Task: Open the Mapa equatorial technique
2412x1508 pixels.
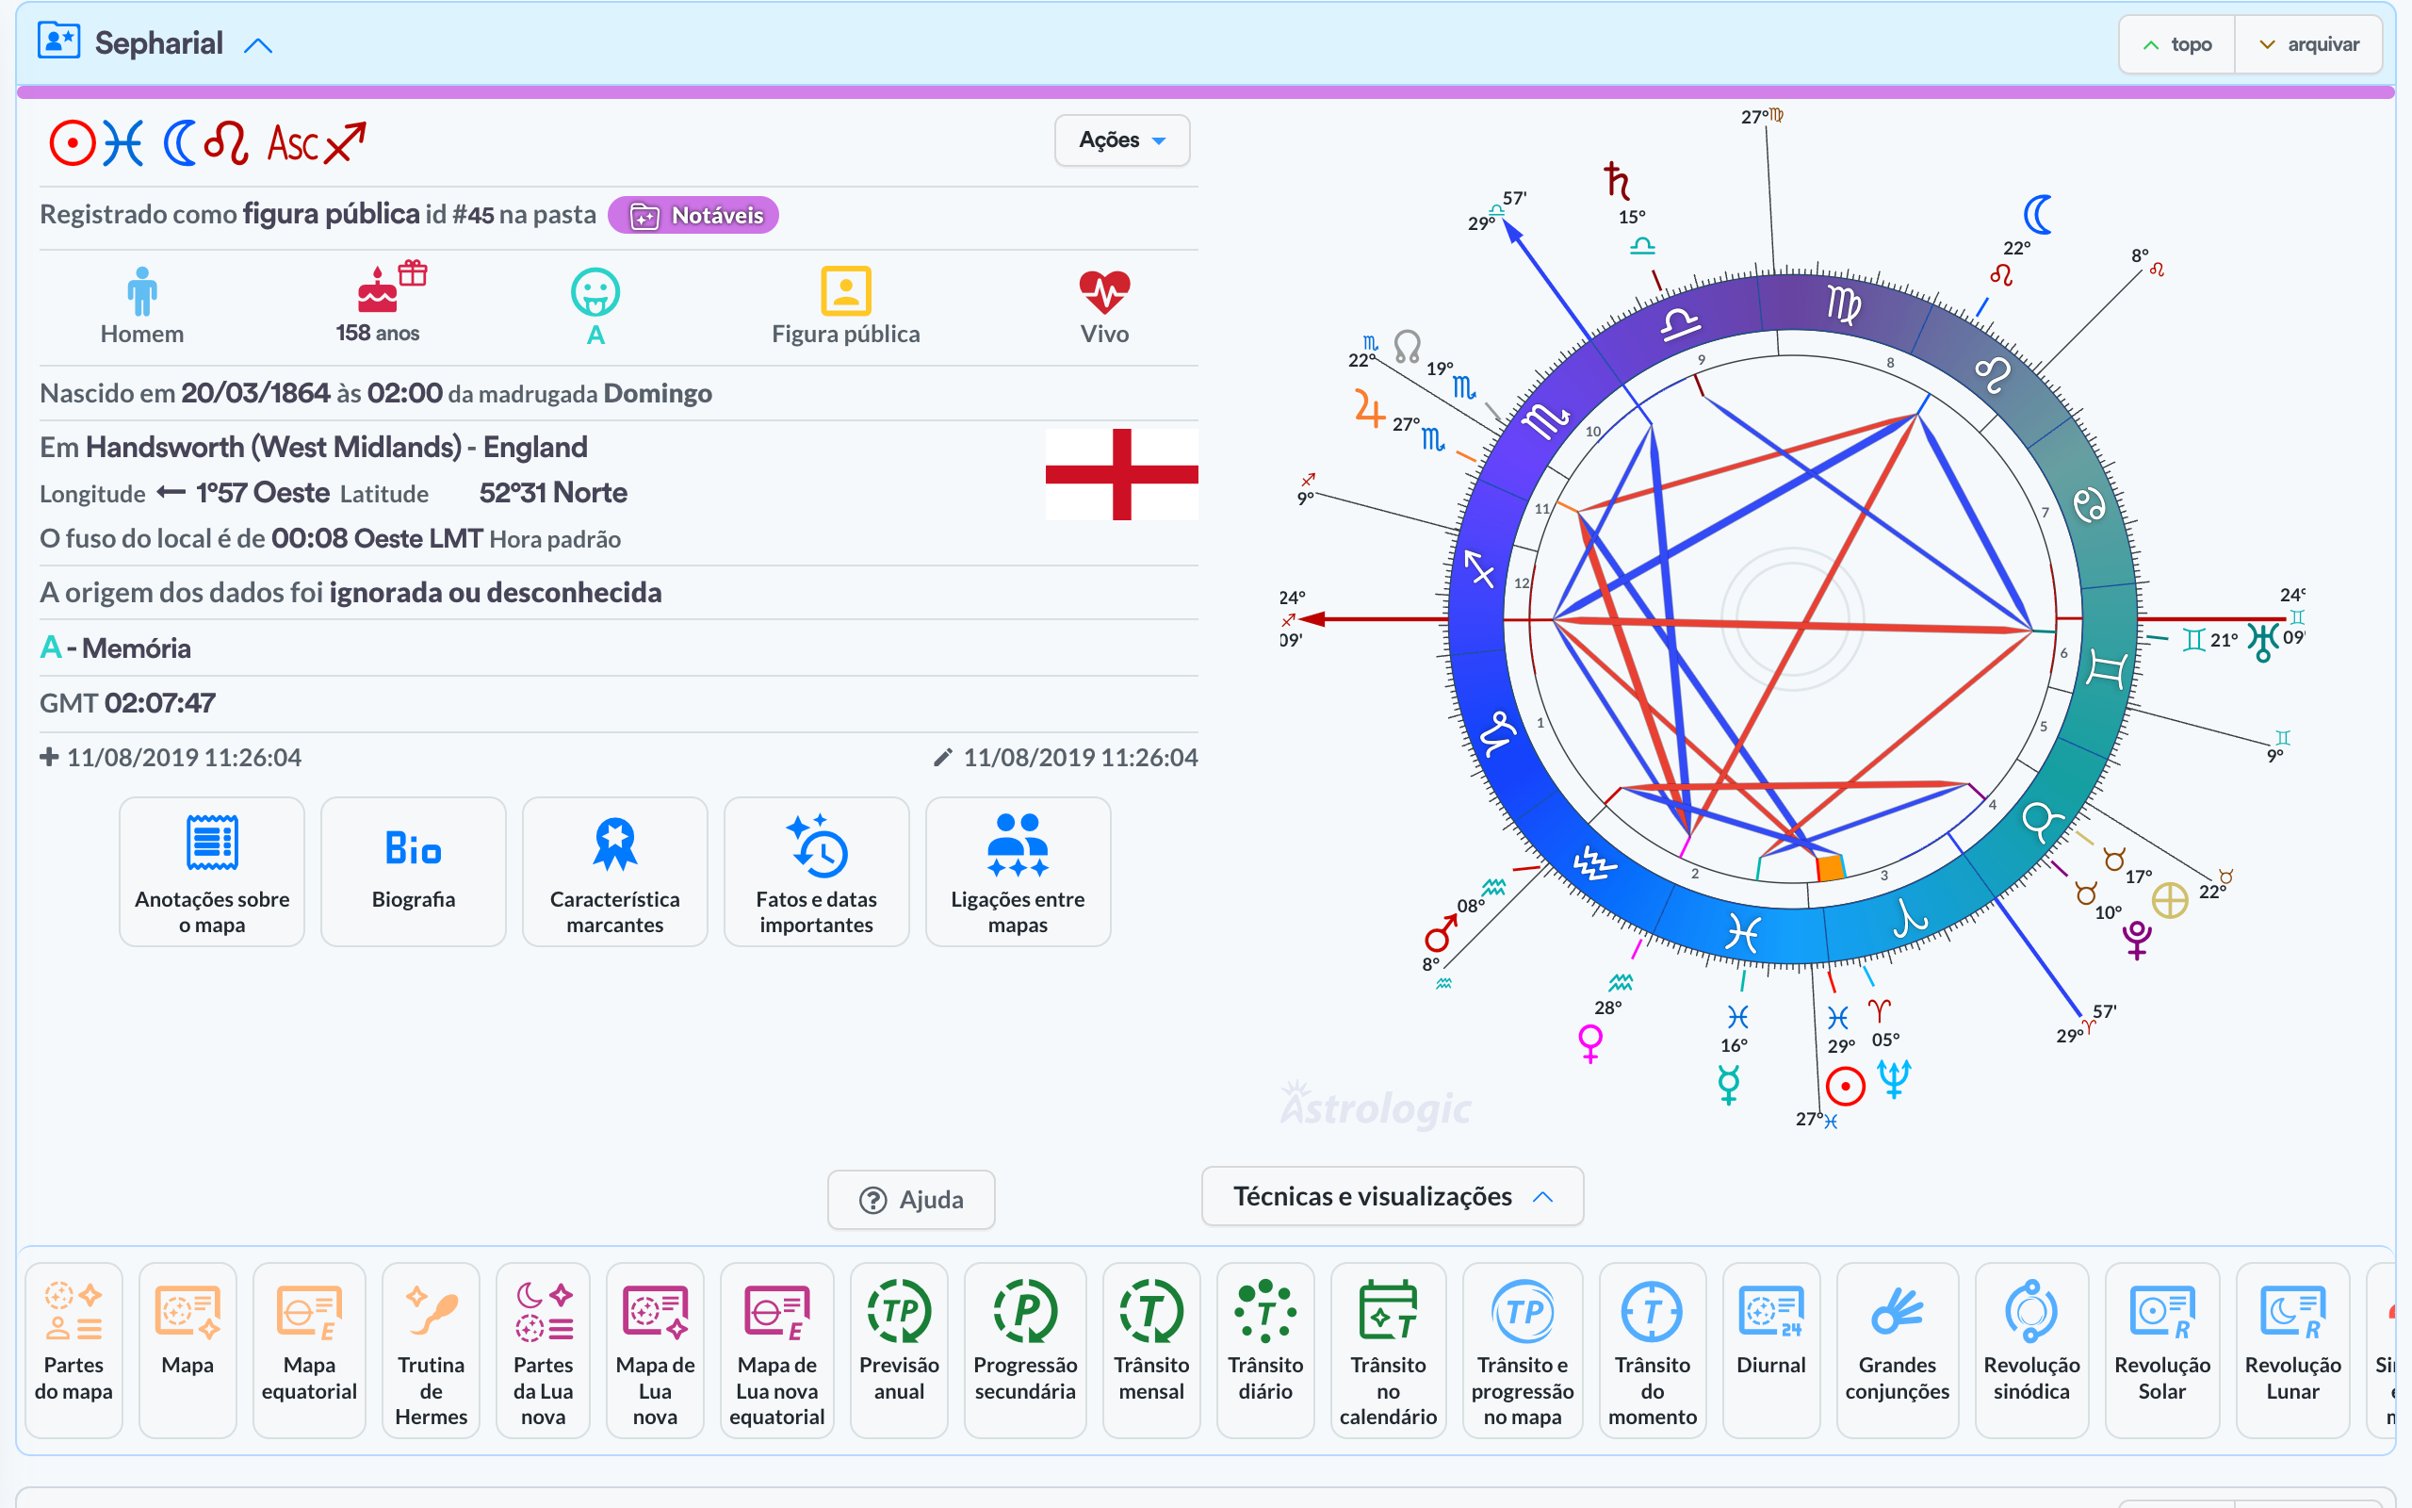Action: (309, 1349)
